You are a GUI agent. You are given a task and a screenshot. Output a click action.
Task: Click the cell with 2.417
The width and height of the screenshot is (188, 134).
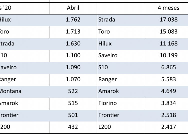(168, 127)
